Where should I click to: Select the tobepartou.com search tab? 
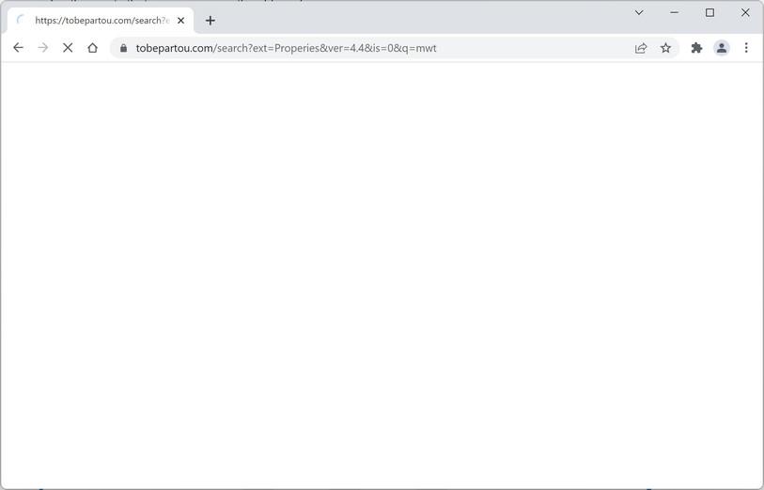[x=101, y=21]
